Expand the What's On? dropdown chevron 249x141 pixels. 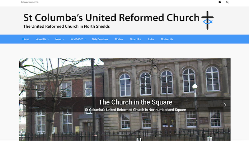(x=85, y=39)
